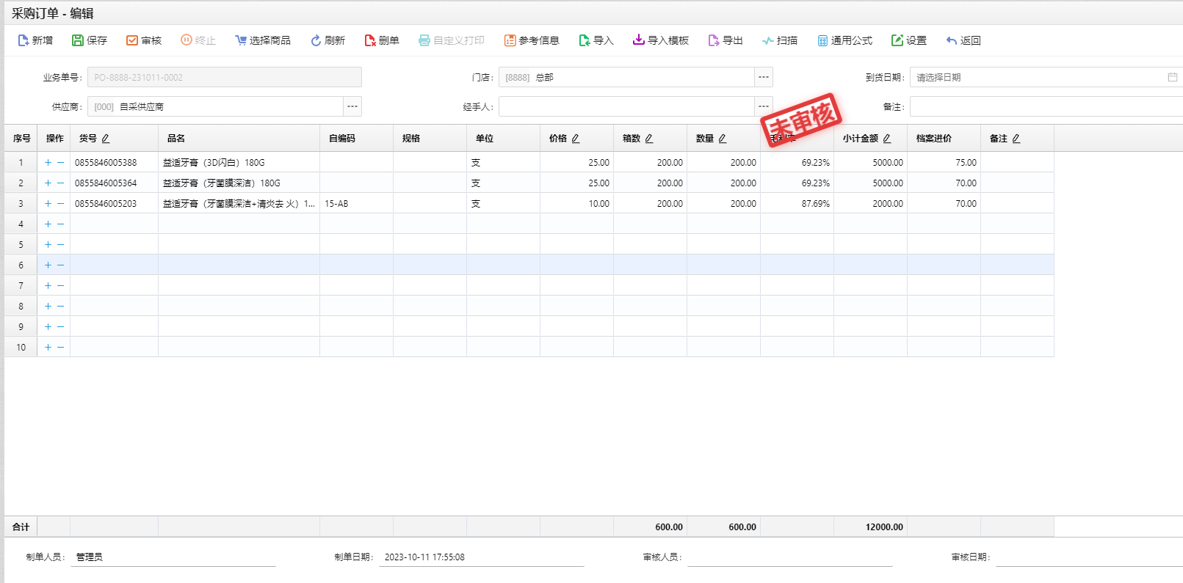1183x583 pixels.
Task: Add a row after row 1 with plus
Action: [48, 163]
